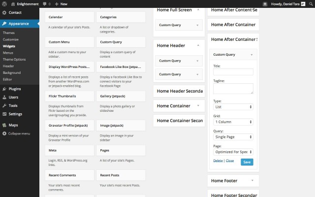Select the Custom Query available widget
The image size is (315, 197).
(x=121, y=42)
